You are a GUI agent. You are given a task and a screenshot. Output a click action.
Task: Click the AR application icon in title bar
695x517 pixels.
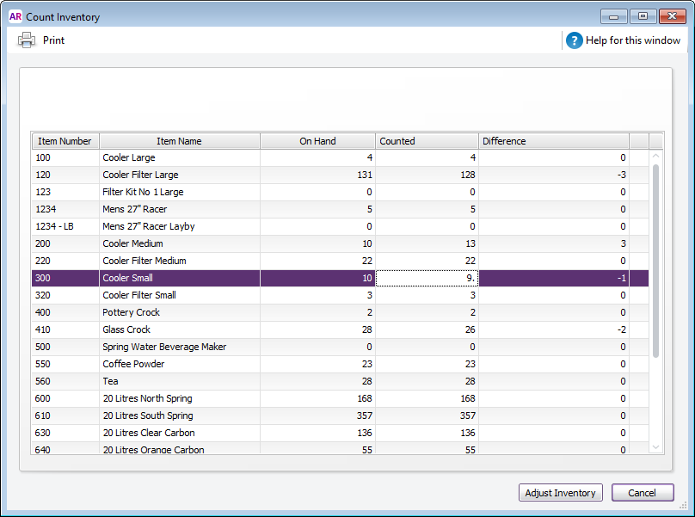click(x=15, y=17)
